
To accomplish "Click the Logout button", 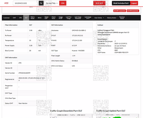I will pyautogui.click(x=134, y=3).
